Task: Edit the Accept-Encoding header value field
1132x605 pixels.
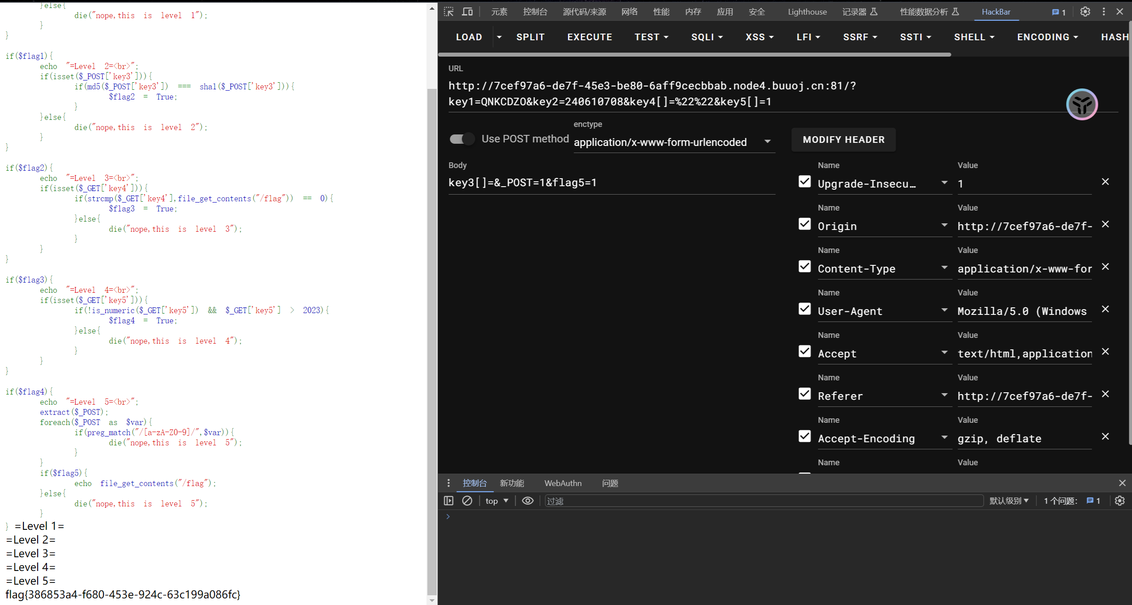Action: coord(1024,439)
